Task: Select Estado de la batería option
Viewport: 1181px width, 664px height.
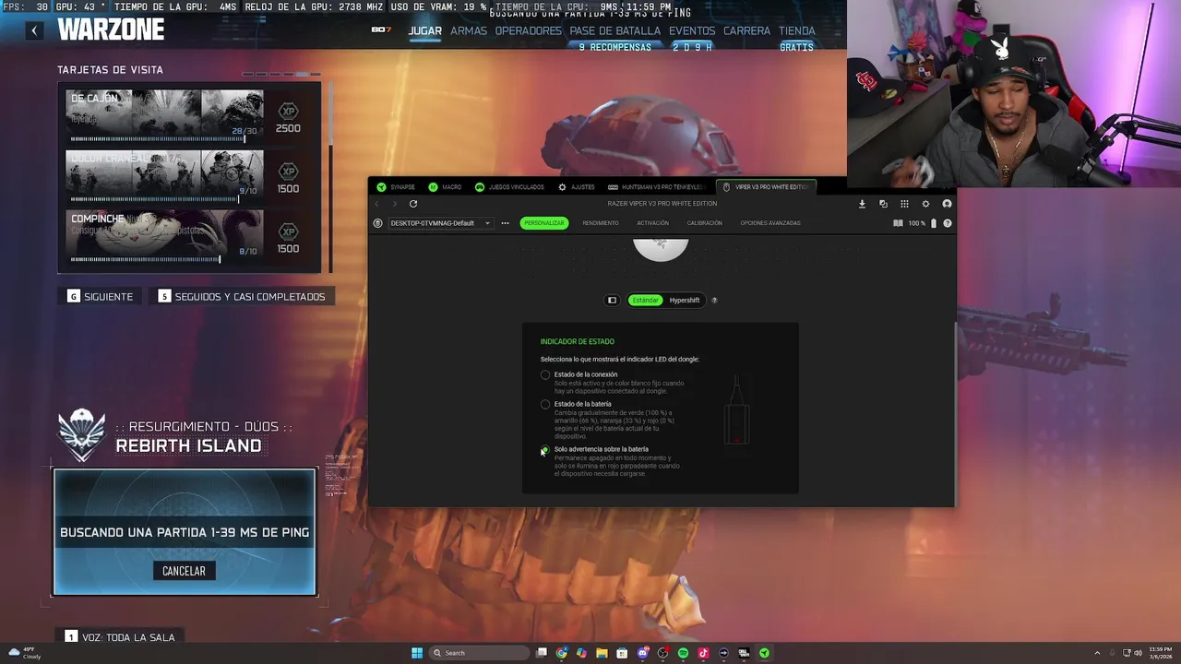Action: pyautogui.click(x=545, y=404)
